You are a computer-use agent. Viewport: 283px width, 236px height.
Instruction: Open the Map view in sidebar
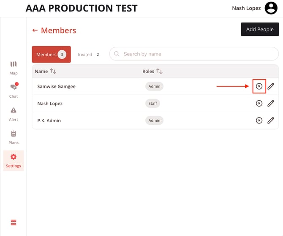click(14, 67)
